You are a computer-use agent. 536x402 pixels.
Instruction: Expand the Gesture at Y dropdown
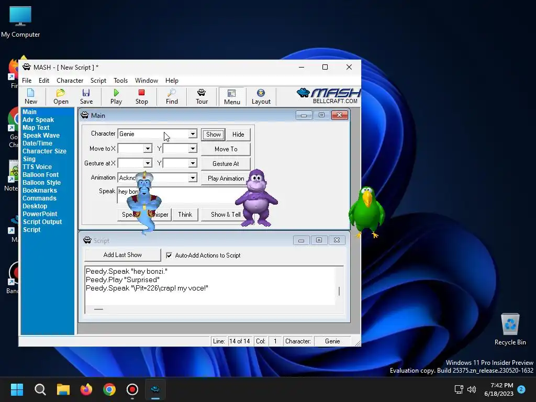coord(193,163)
